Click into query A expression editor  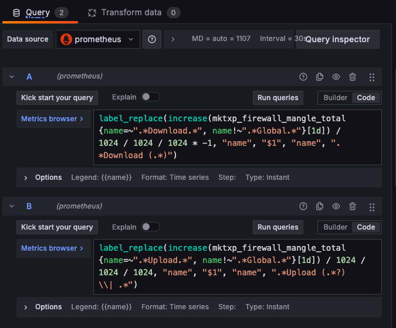(x=238, y=137)
